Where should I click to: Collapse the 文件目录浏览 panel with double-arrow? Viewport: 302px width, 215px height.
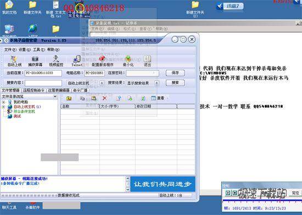[x=55, y=97]
